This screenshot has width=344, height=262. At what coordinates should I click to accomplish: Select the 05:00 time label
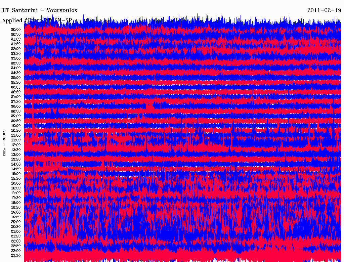[x=16, y=78]
